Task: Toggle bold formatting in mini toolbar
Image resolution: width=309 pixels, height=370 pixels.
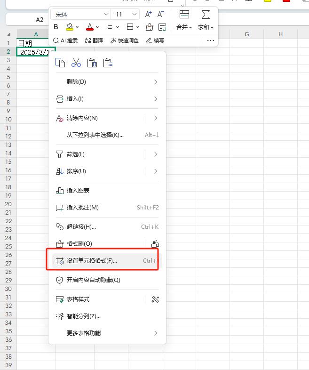Action: click(56, 27)
